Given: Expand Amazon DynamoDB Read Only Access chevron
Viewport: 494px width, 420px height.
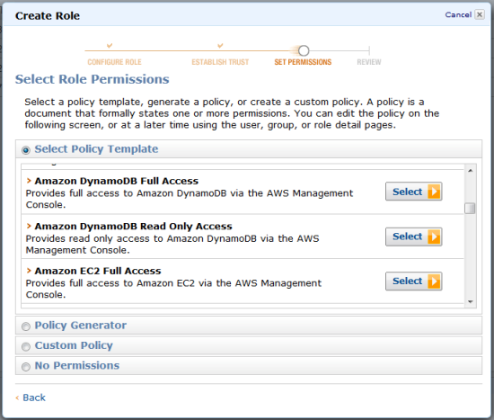Looking at the screenshot, I should coord(29,226).
